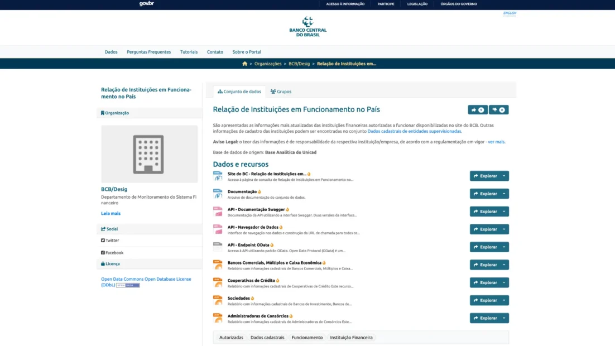Screen dimensions: 615x346
Task: Click the Dados cadastrais tag
Action: (267, 338)
